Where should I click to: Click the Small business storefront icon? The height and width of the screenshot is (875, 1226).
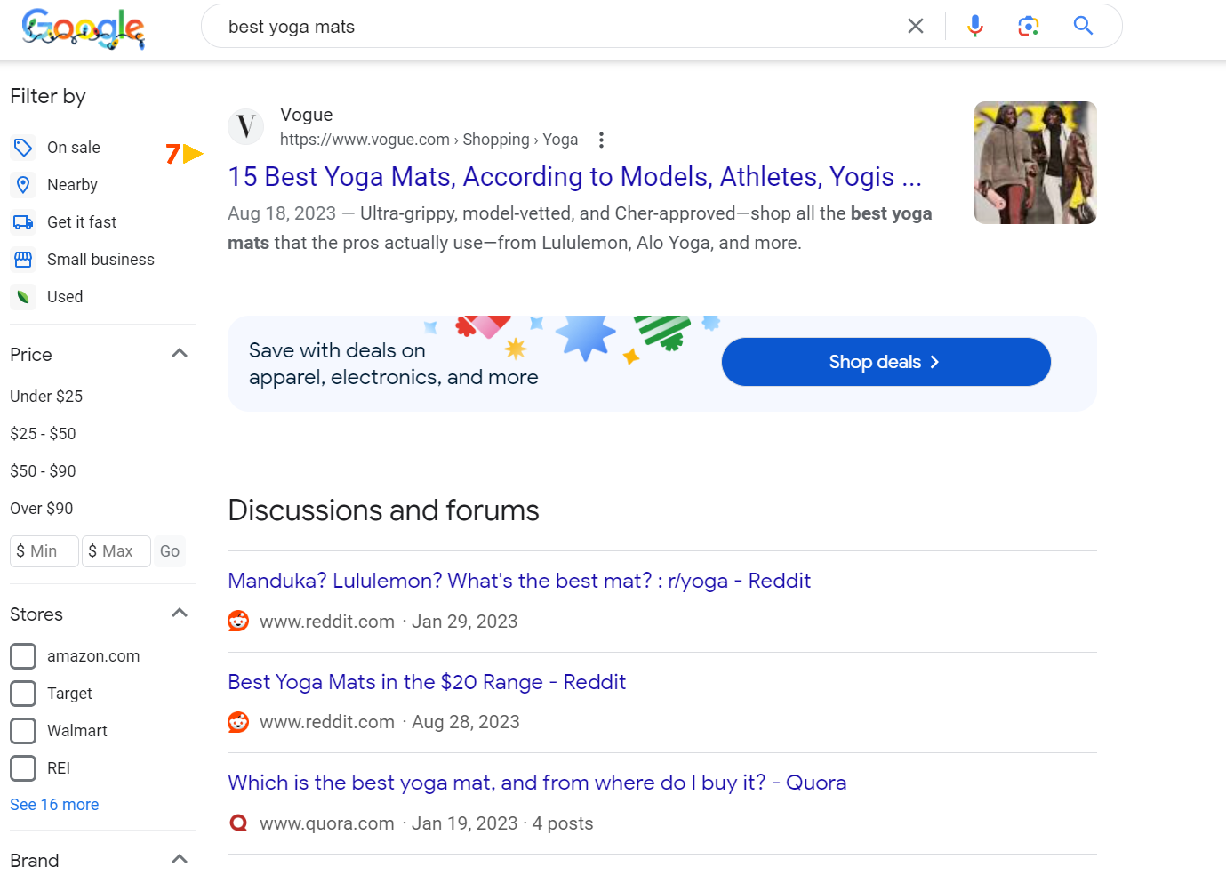click(23, 260)
